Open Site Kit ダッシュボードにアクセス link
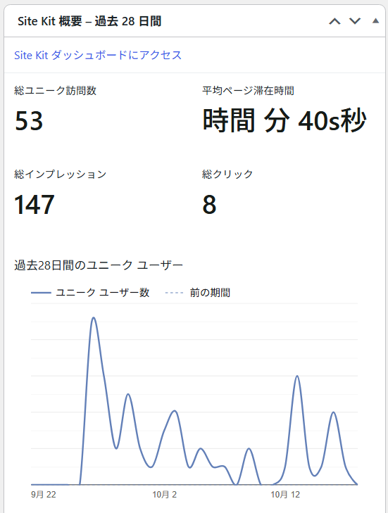This screenshot has width=388, height=513. 98,55
